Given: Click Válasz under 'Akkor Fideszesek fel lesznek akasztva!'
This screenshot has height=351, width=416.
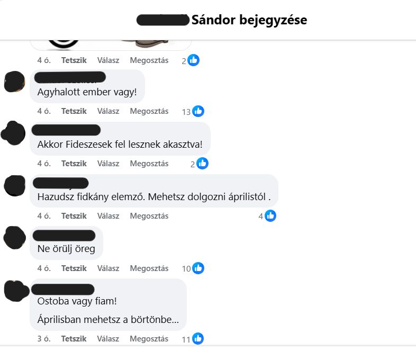Looking at the screenshot, I should [x=108, y=164].
